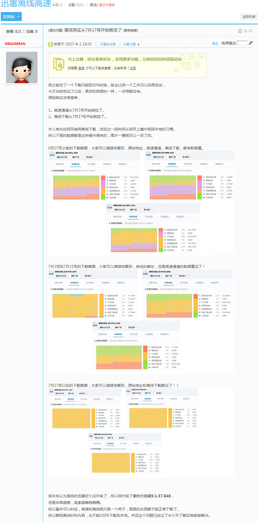Click the line 1。高速通道从7月3号开始就挂了。
This screenshot has height=522, width=259.
click(77, 110)
